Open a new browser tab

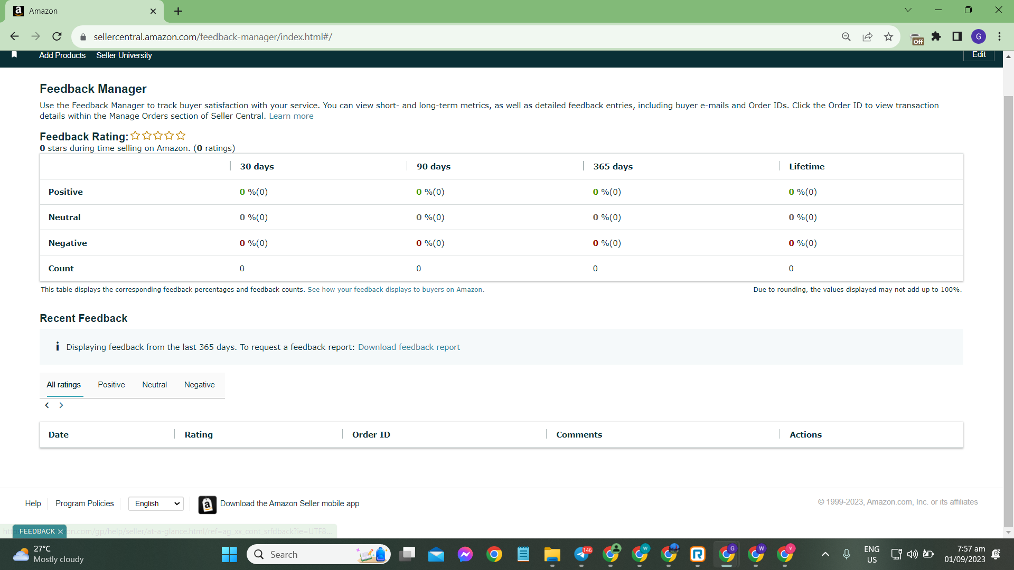(179, 11)
